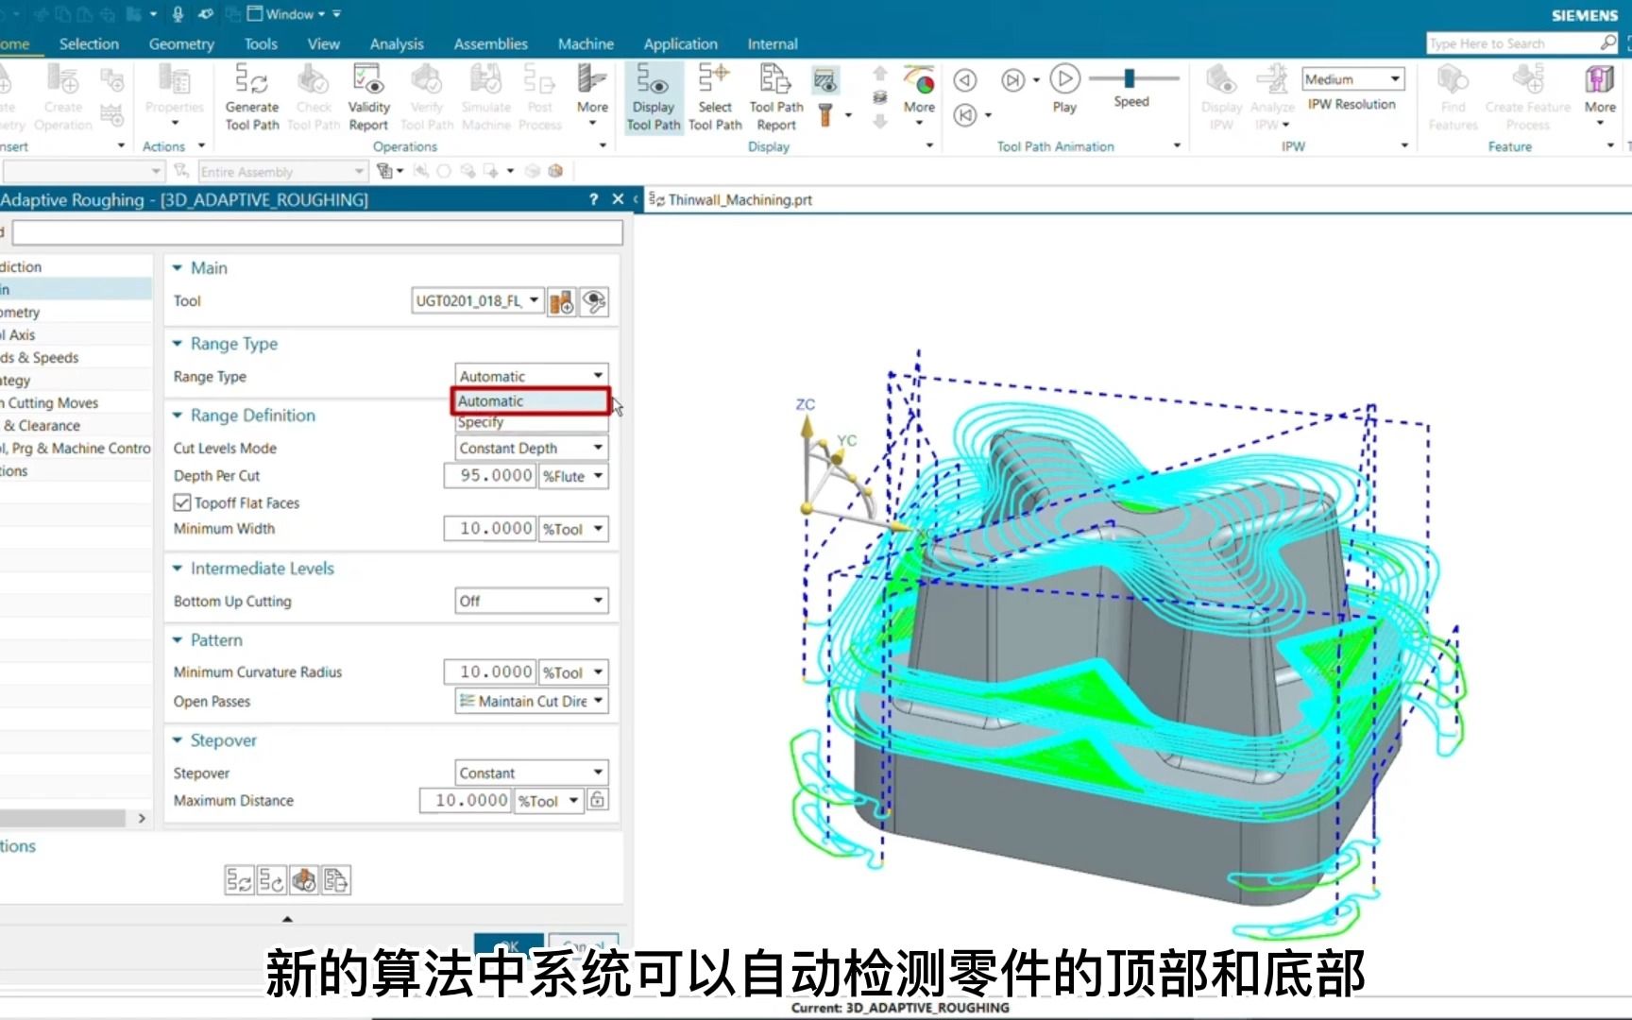
Task: Click the Type Here to Search field
Action: click(1511, 42)
